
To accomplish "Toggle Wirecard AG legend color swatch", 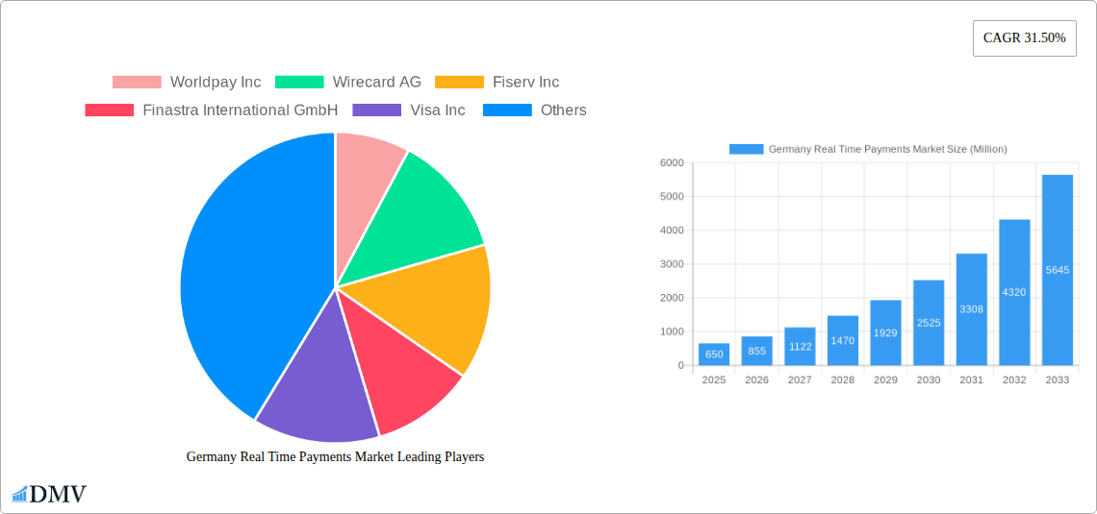I will [x=299, y=83].
